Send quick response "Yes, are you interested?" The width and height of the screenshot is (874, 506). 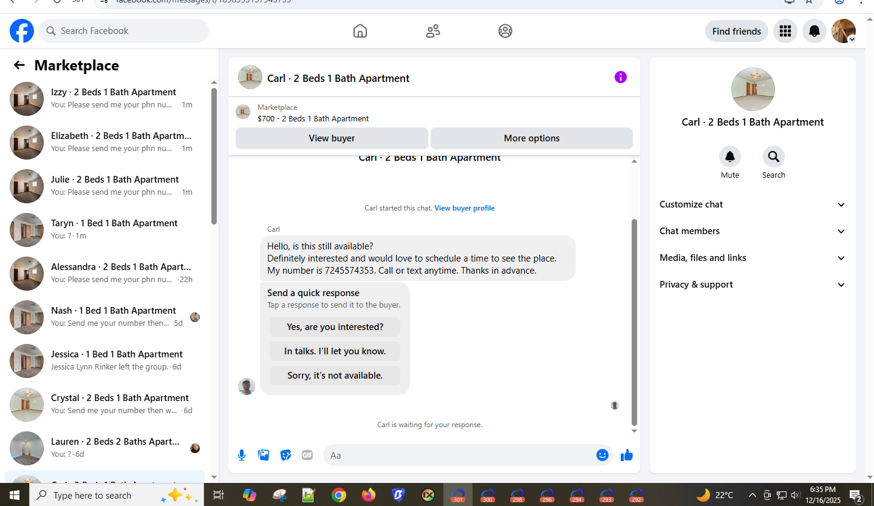point(335,327)
